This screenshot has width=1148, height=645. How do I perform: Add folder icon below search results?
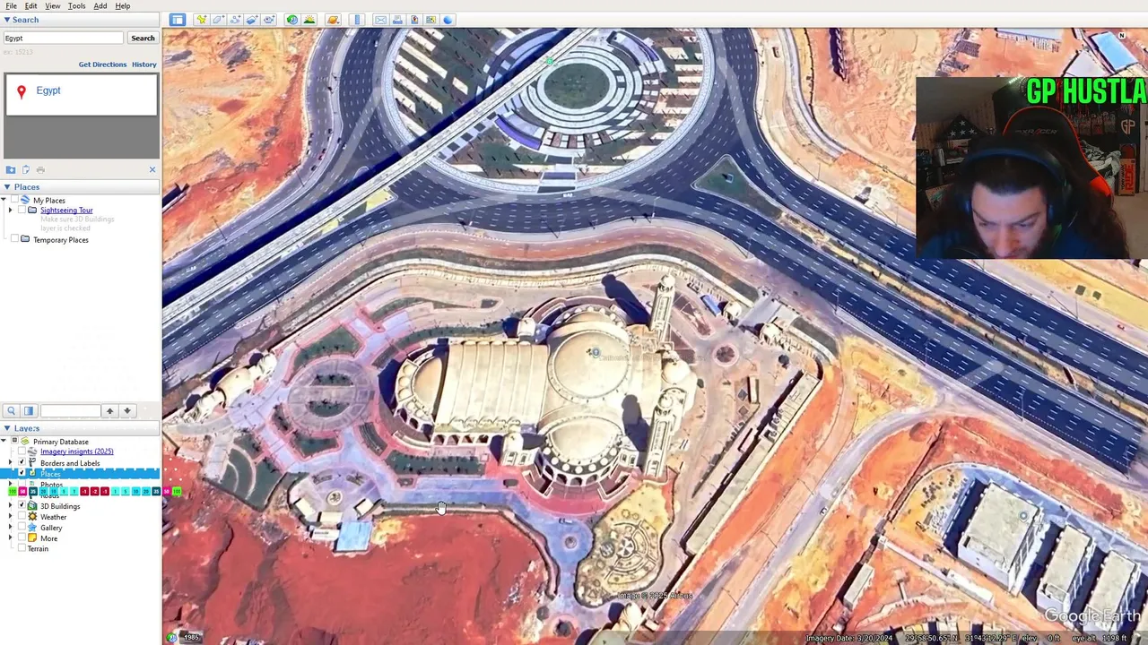coord(11,169)
